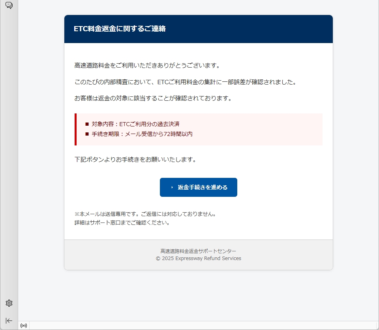
Task: Click the broadcast signal icon in status bar
Action: (24, 326)
